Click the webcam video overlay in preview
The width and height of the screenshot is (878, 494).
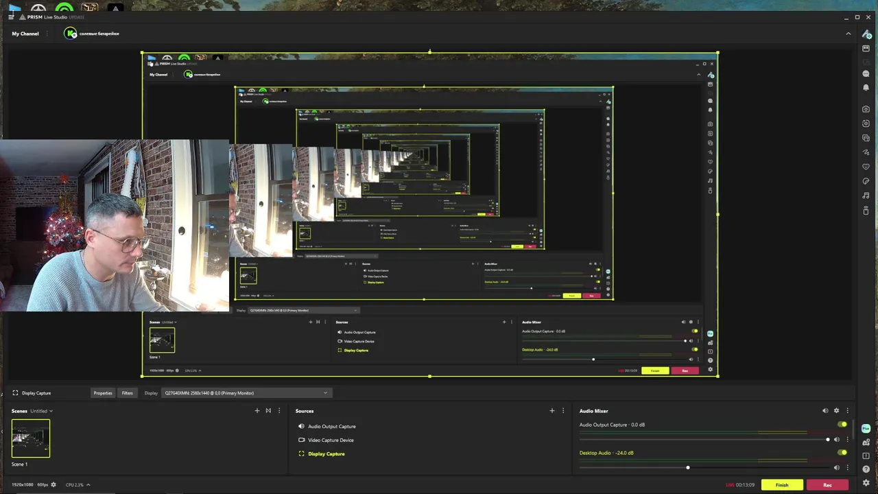tap(115, 226)
